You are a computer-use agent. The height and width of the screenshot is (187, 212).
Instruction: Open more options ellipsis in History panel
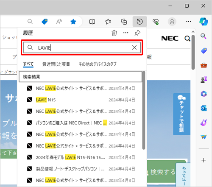coord(126,33)
